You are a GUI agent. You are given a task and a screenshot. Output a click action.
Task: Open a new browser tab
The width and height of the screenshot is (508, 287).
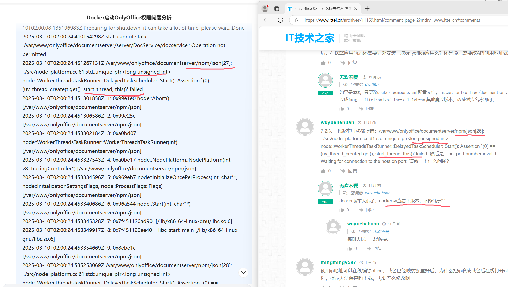click(x=367, y=9)
